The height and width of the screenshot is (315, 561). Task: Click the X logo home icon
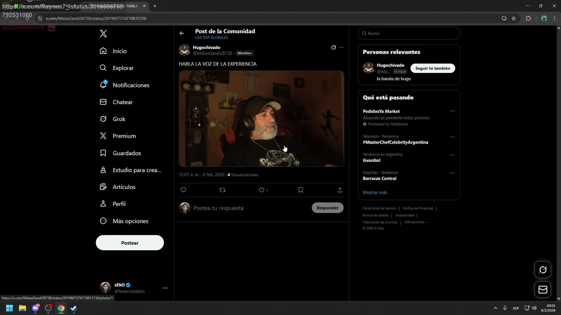coord(103,34)
